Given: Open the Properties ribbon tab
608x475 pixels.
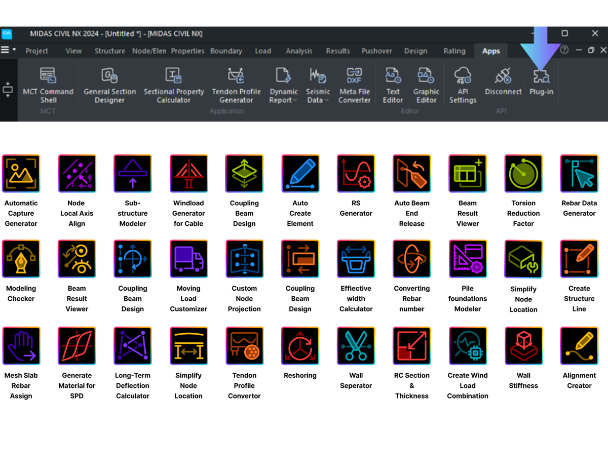Looking at the screenshot, I should click(x=187, y=51).
